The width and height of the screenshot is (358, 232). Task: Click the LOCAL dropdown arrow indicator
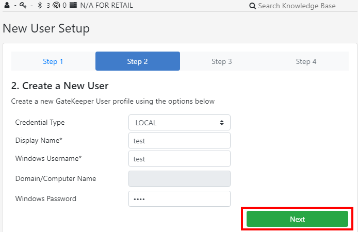click(222, 123)
